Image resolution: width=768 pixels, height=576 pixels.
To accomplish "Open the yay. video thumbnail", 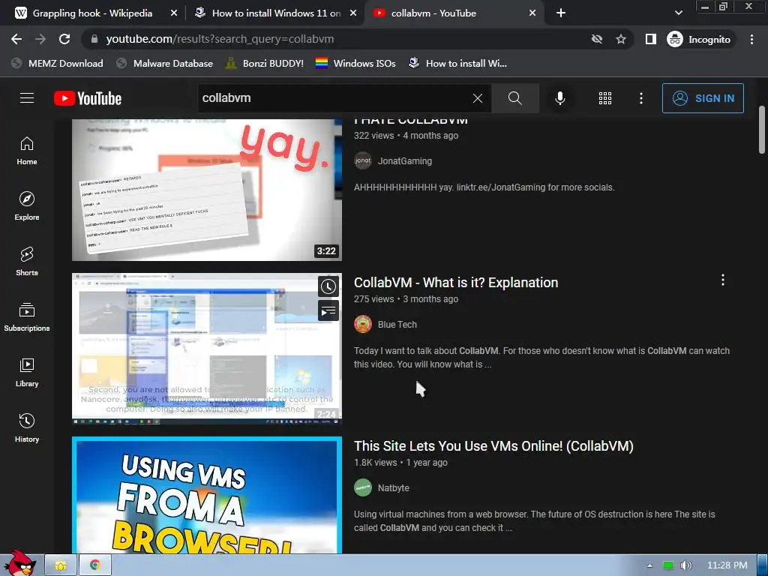I will 207,190.
